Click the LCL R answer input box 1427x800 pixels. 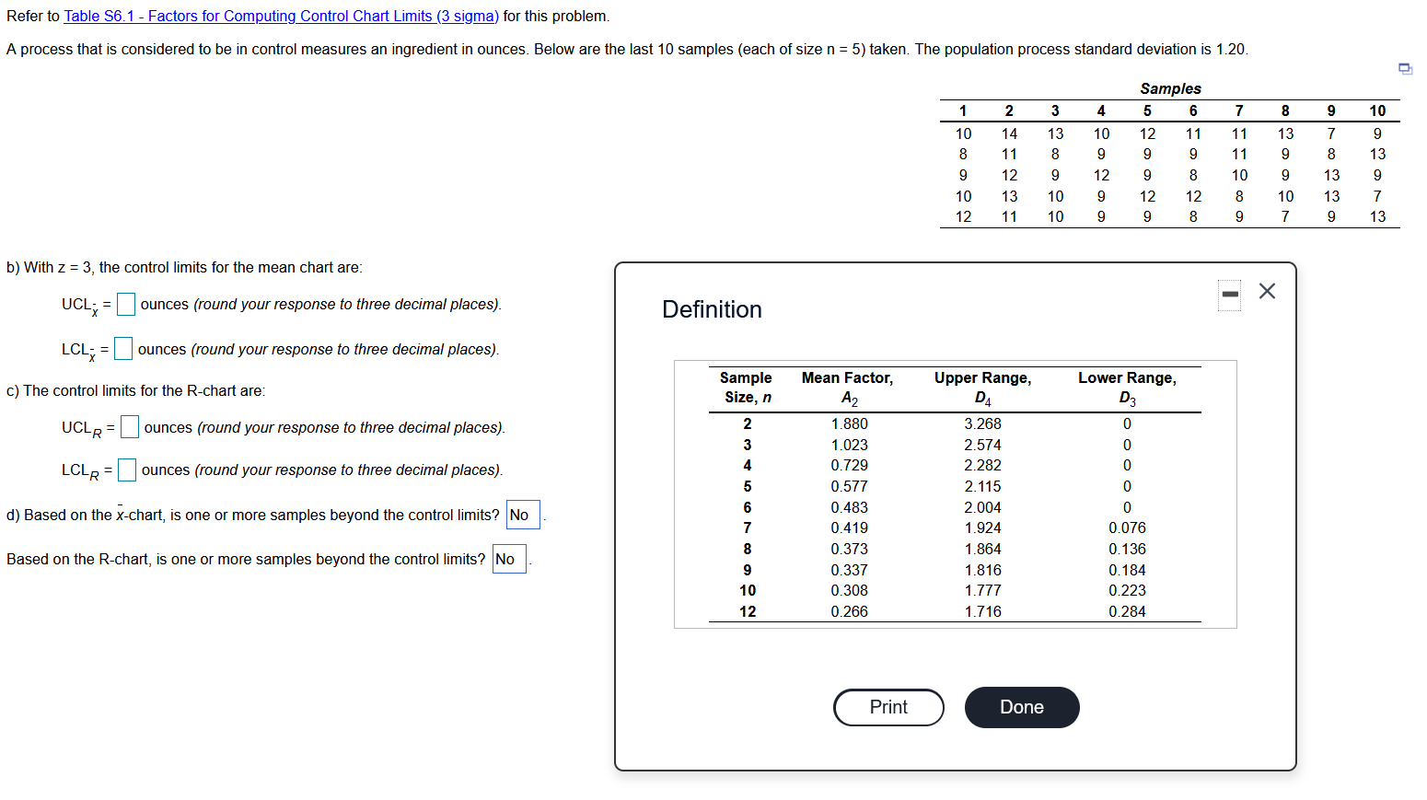point(125,470)
